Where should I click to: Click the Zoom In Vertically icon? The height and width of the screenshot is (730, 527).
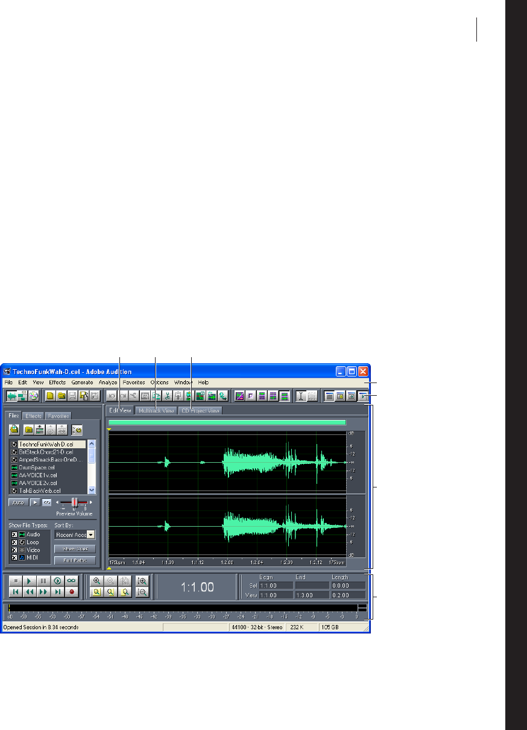tap(142, 580)
